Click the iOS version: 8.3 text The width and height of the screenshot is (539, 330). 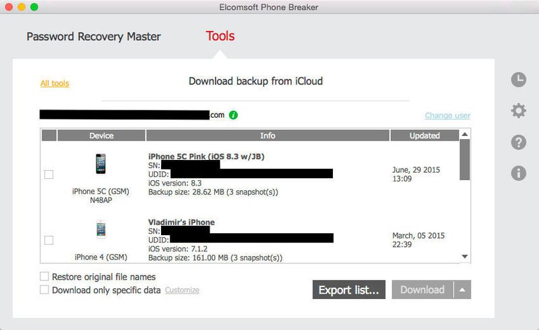[x=175, y=183]
